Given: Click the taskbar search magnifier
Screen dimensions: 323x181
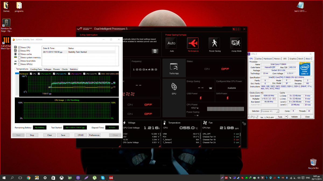Looking at the screenshot, I should pyautogui.click(x=12, y=178).
